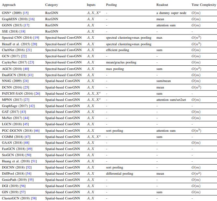
Task: Follow reference [17] for GGNN
Action: tap(26, 25)
